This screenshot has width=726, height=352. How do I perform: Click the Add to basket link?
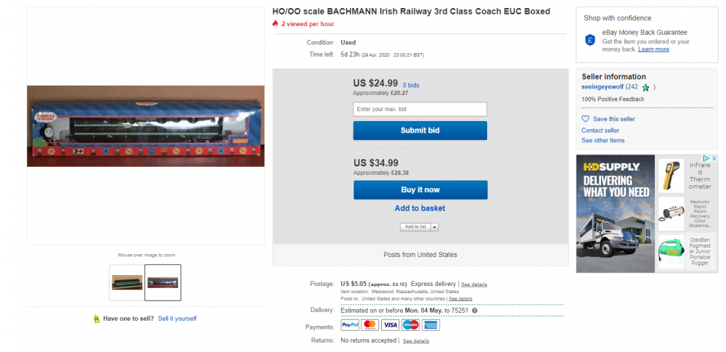420,208
